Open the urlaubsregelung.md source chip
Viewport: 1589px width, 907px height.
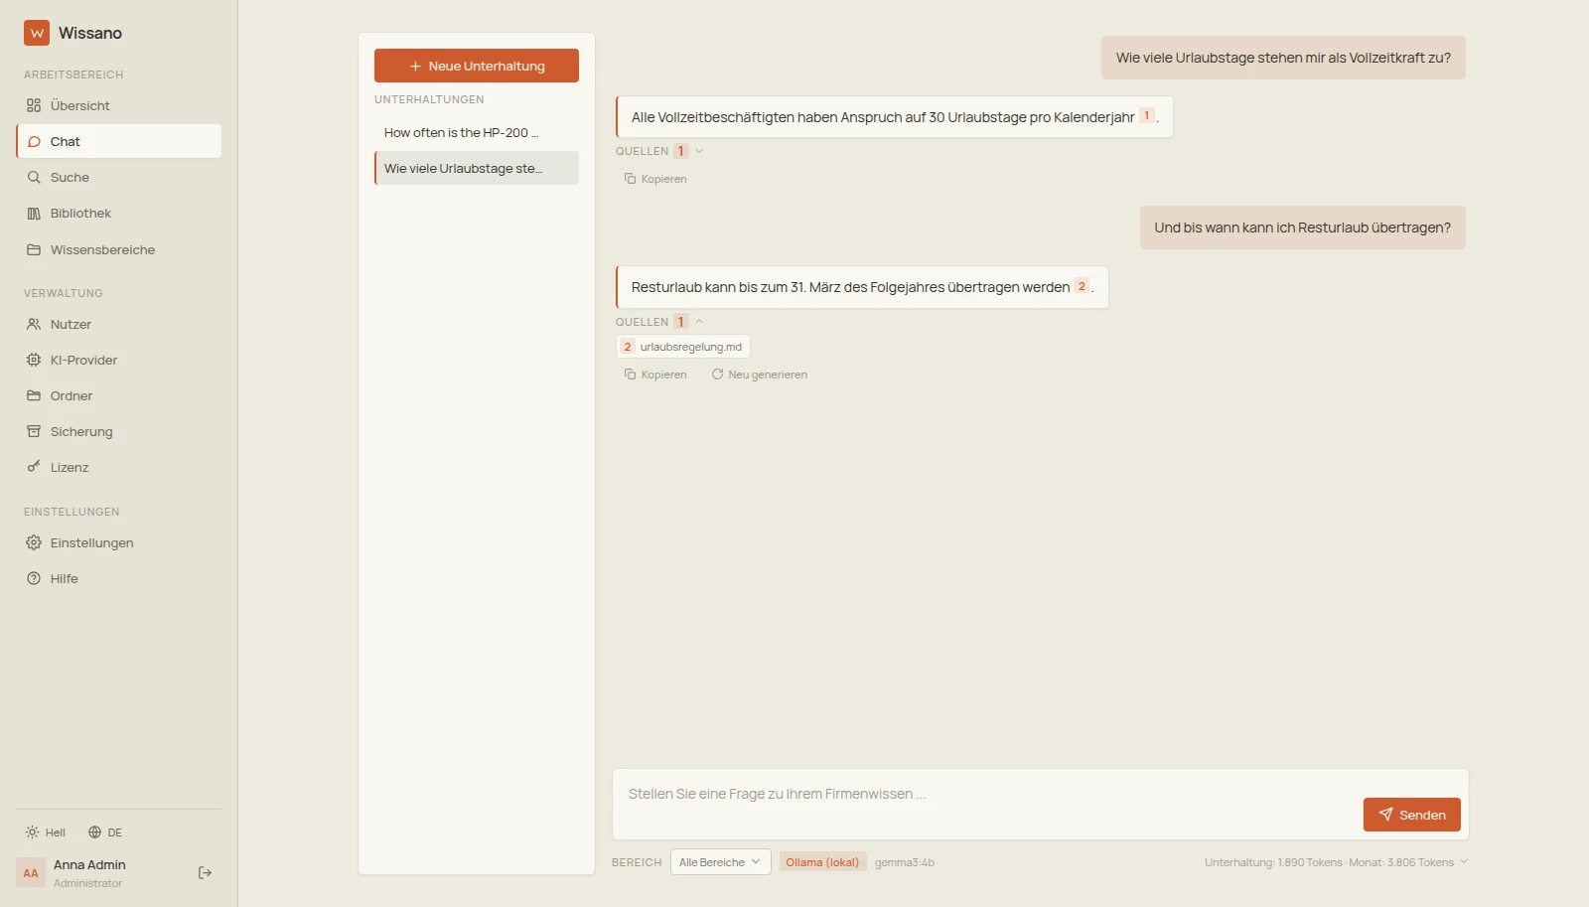point(683,347)
